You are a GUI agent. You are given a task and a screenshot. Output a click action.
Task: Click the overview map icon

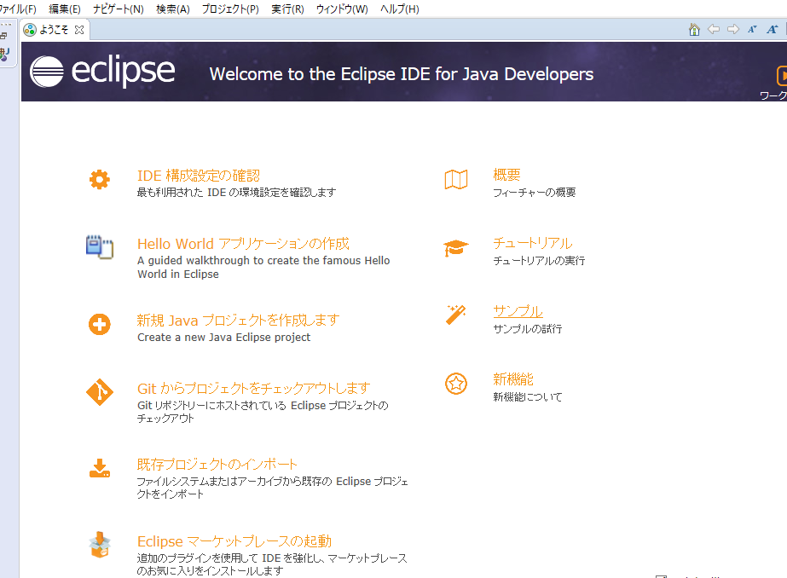click(455, 180)
